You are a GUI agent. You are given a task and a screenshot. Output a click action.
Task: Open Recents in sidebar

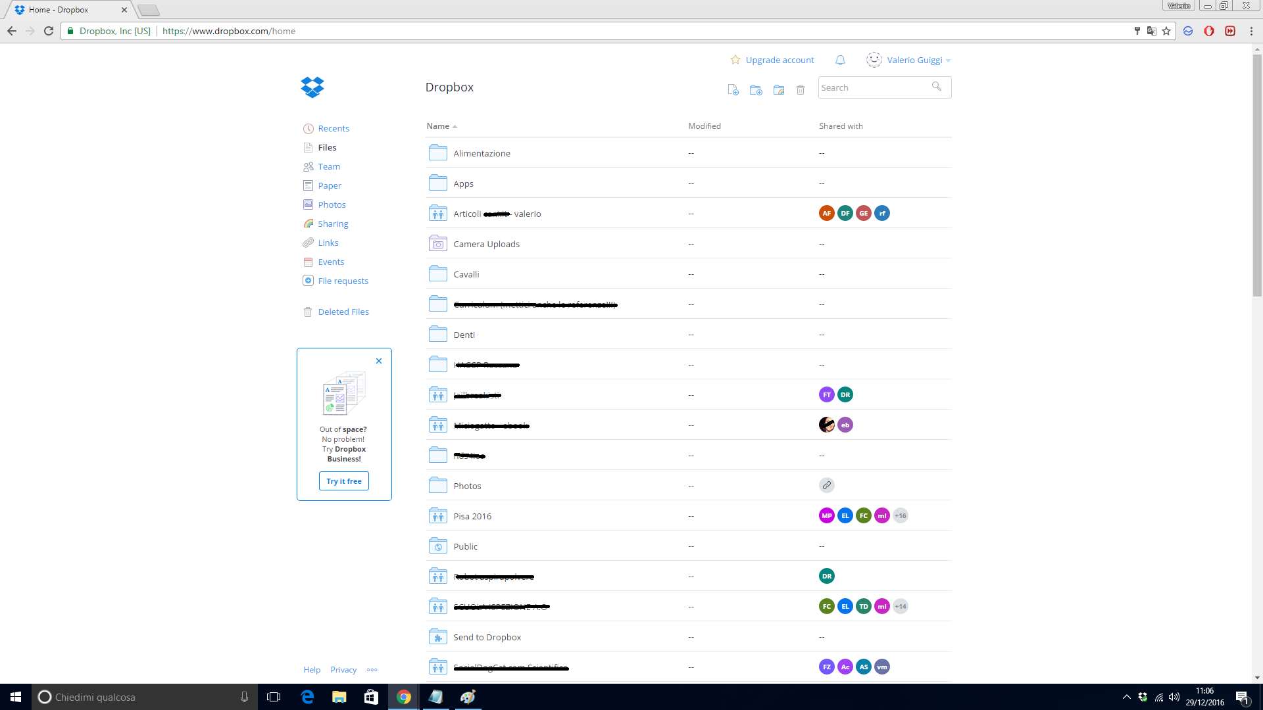click(x=334, y=128)
